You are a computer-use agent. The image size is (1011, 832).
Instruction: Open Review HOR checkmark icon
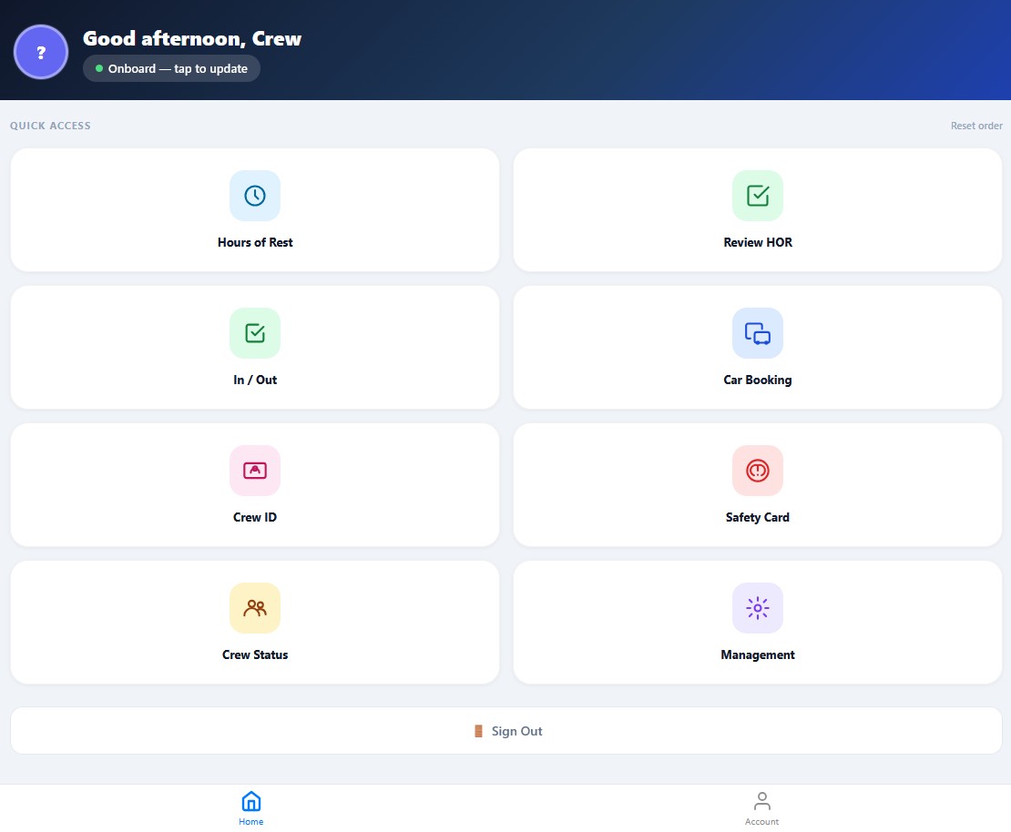[x=758, y=196]
